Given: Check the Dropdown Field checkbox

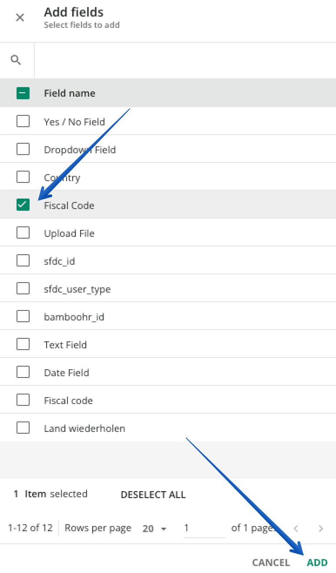Looking at the screenshot, I should point(23,148).
